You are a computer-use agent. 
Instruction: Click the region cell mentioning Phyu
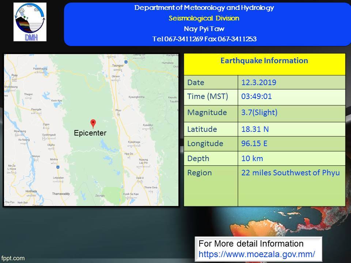coord(290,173)
